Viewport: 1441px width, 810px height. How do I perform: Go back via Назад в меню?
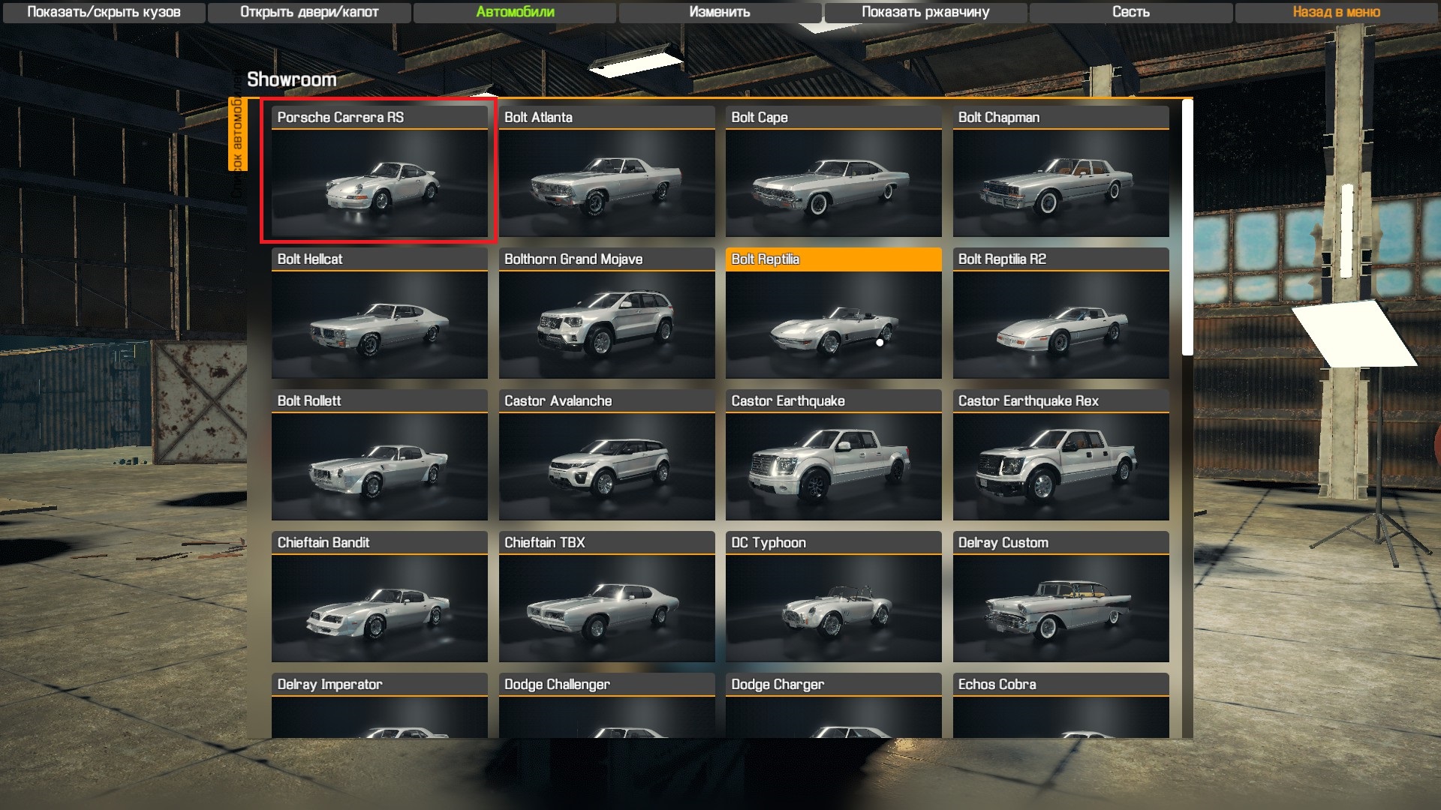(x=1336, y=12)
